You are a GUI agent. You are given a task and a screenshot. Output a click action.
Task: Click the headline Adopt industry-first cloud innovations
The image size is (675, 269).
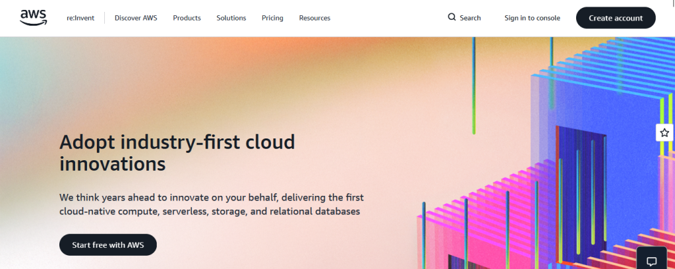[x=177, y=153]
